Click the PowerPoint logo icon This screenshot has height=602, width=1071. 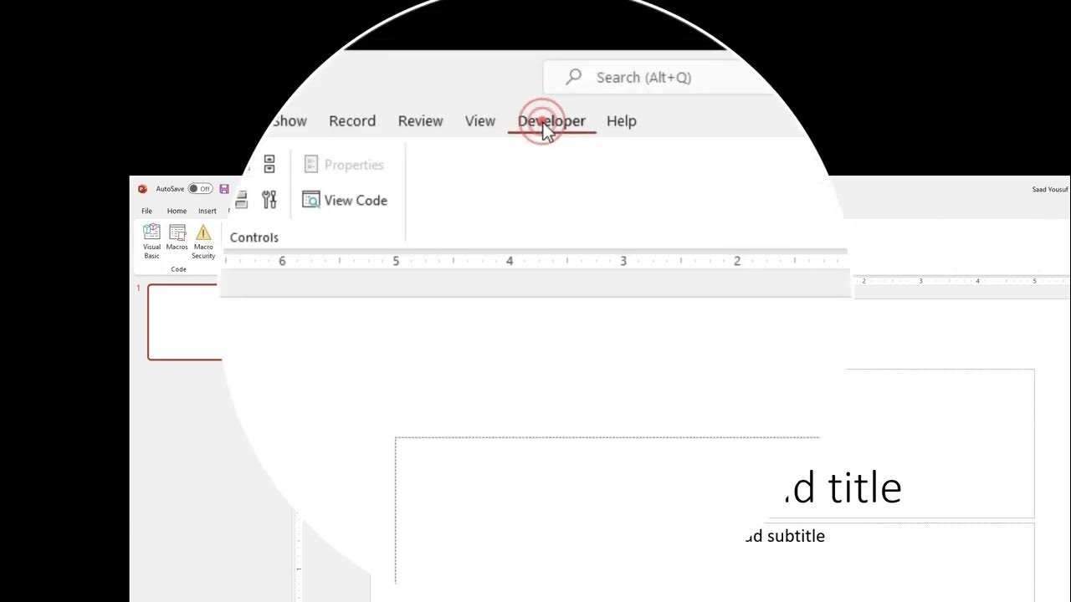[142, 189]
